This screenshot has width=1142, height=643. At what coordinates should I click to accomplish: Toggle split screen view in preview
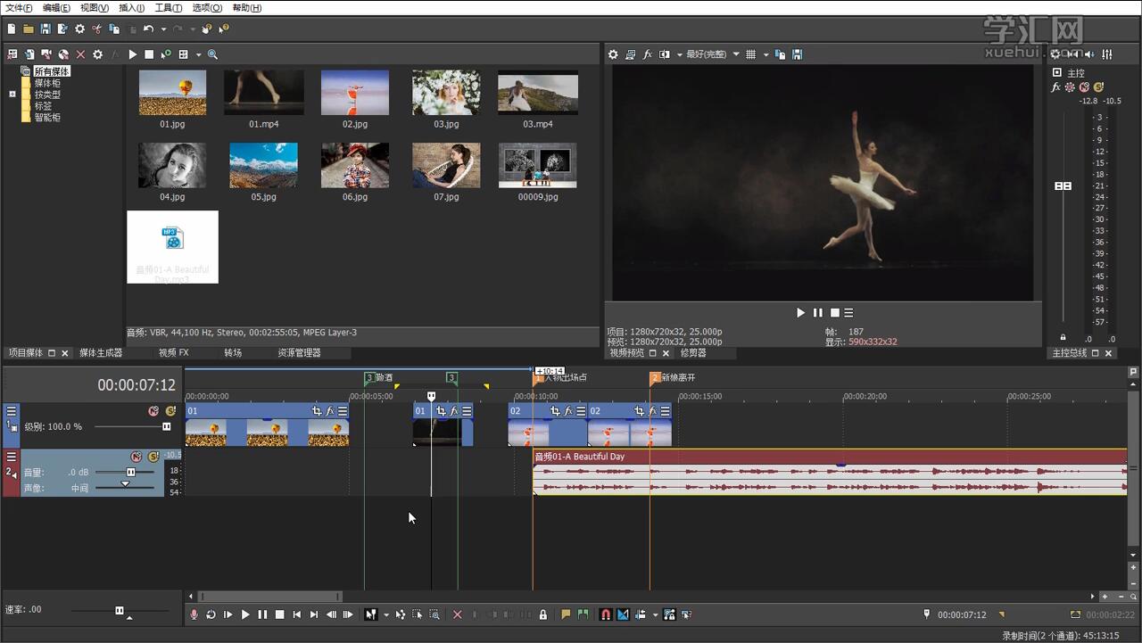pyautogui.click(x=664, y=54)
